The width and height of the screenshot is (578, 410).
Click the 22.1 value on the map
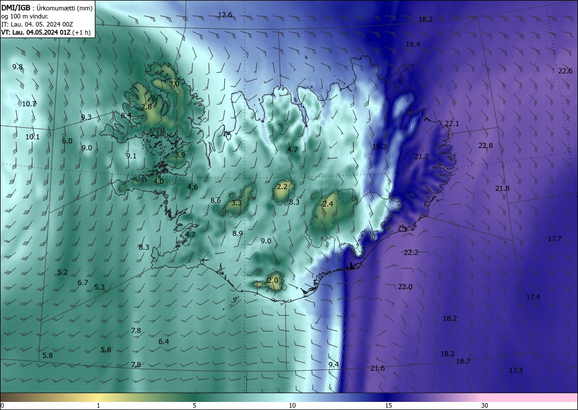click(x=452, y=124)
